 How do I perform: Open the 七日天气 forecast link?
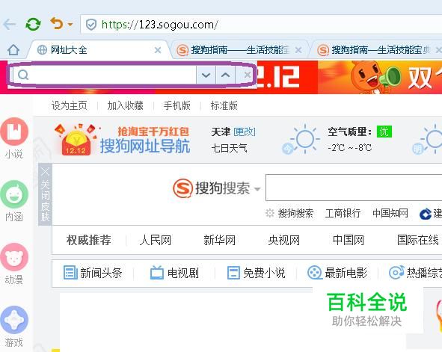tap(229, 148)
